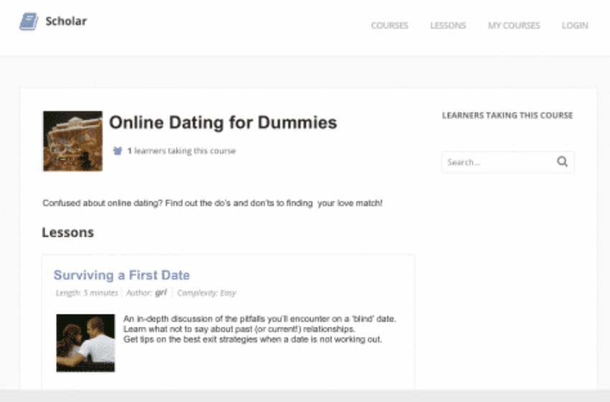Click the Online Dating for Dummies heading

(x=223, y=123)
